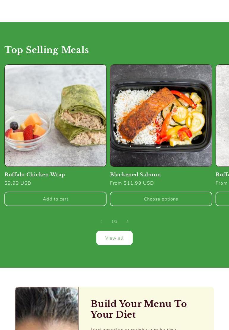
Task: Advance to the next slide with right chevron
Action: pyautogui.click(x=128, y=221)
